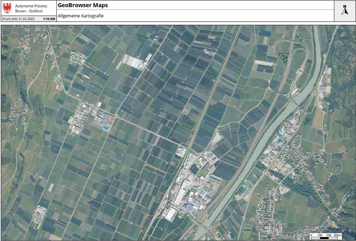Click the north arrow compass icon
Viewport: 356px width, 241px height.
coord(345,10)
